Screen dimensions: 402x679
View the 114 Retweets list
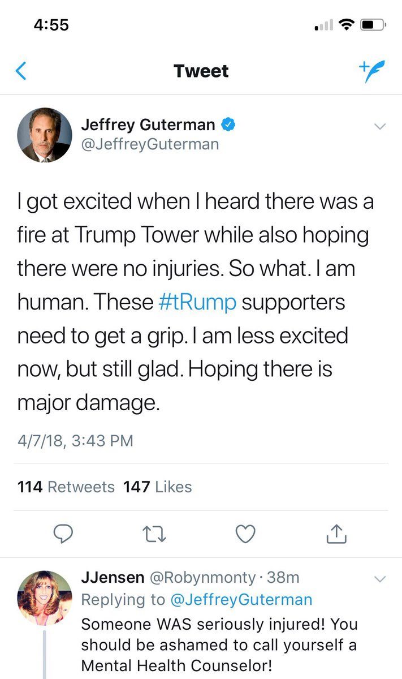click(x=66, y=487)
